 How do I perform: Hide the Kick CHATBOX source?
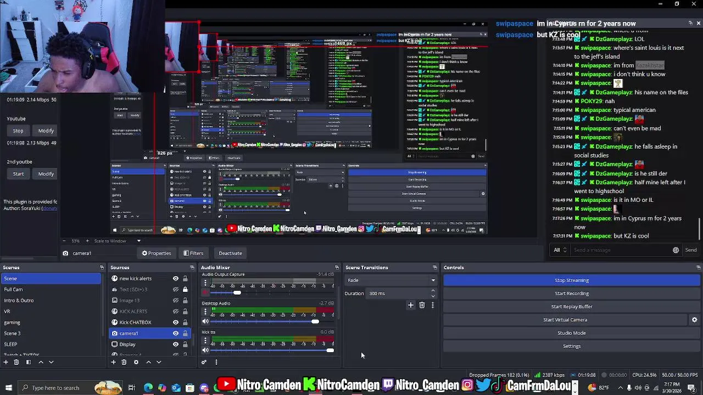(x=176, y=323)
